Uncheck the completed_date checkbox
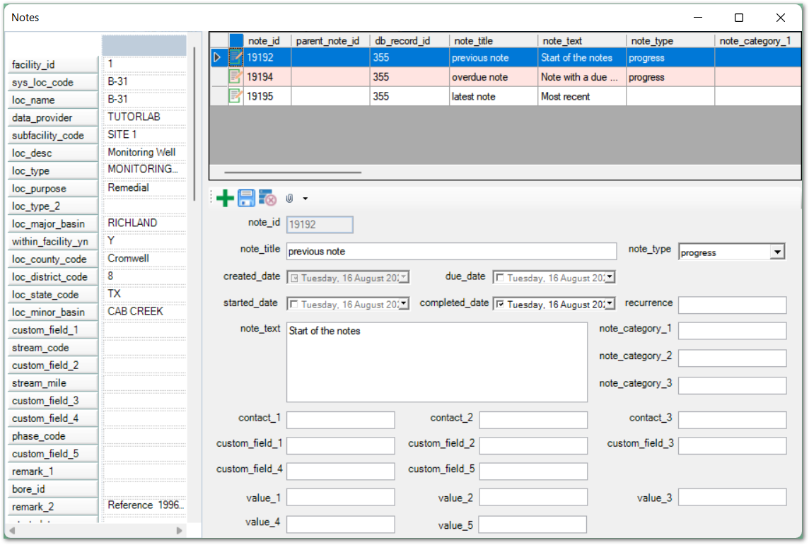Image resolution: width=809 pixels, height=545 pixels. click(x=499, y=304)
